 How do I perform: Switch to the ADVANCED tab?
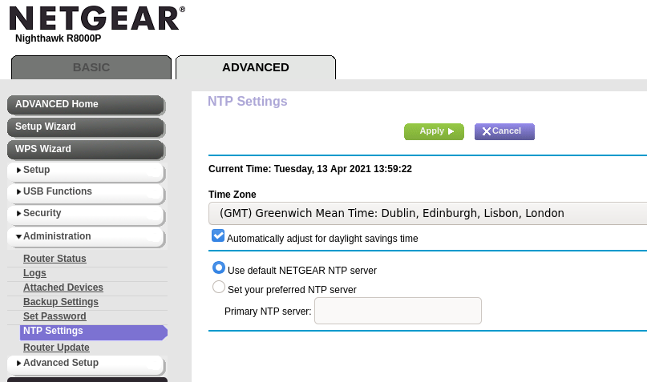click(256, 67)
